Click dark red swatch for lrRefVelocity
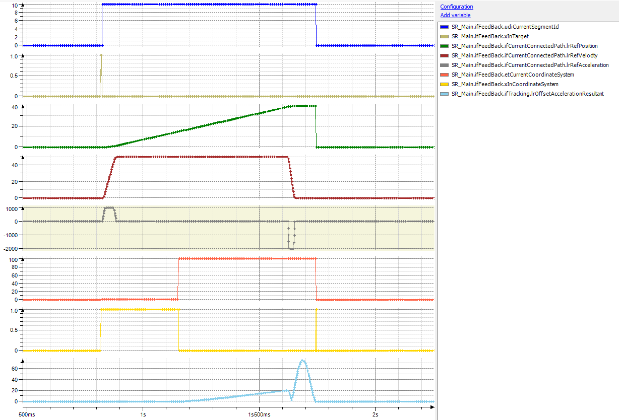This screenshot has width=619, height=420. [x=444, y=55]
